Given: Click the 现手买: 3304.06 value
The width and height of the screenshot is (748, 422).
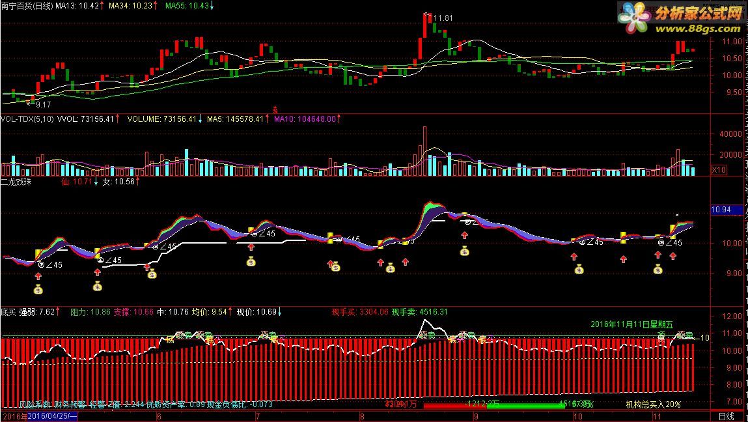Looking at the screenshot, I should click(360, 312).
